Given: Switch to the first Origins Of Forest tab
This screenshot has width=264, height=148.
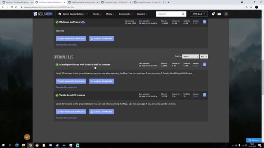Looking at the screenshot, I should pos(116,2).
